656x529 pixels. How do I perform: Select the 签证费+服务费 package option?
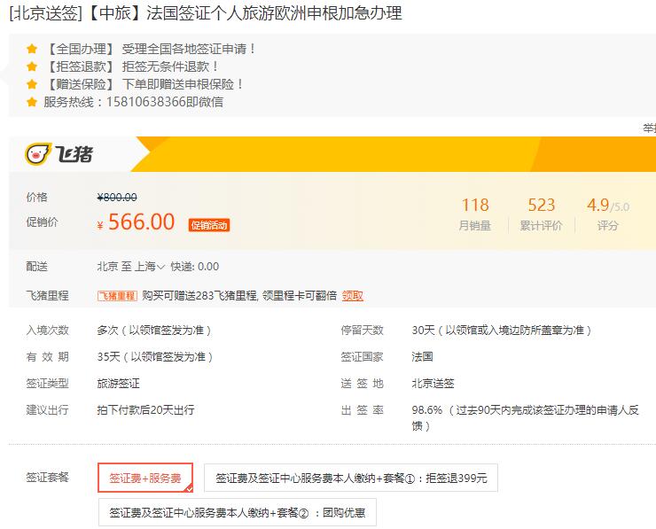click(x=145, y=478)
